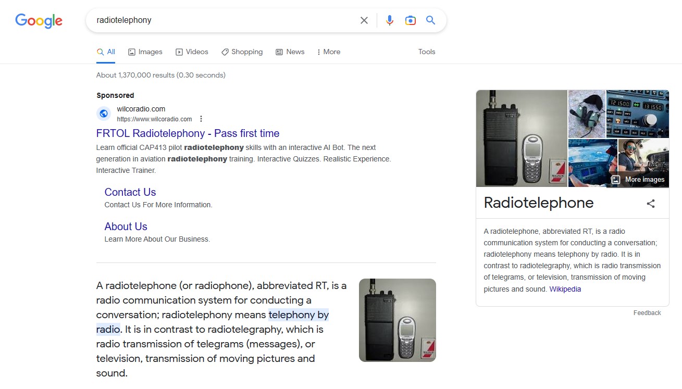This screenshot has width=682, height=389.
Task: Click More images button
Action: (638, 180)
